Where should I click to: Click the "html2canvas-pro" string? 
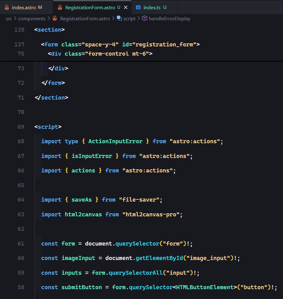(x=151, y=214)
